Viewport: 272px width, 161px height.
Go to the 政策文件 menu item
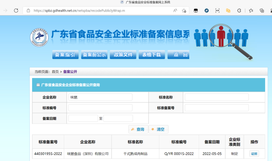point(123,55)
